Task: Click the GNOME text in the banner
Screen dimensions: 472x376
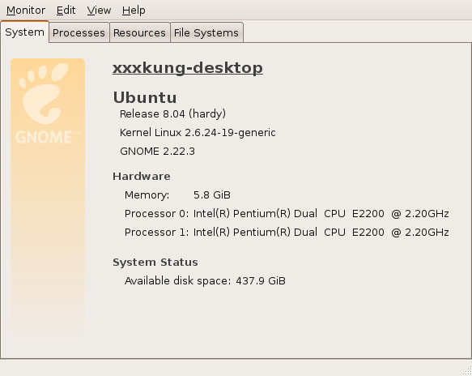Action: coord(44,138)
